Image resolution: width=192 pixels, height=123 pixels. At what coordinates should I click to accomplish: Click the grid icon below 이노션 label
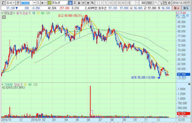point(4,17)
